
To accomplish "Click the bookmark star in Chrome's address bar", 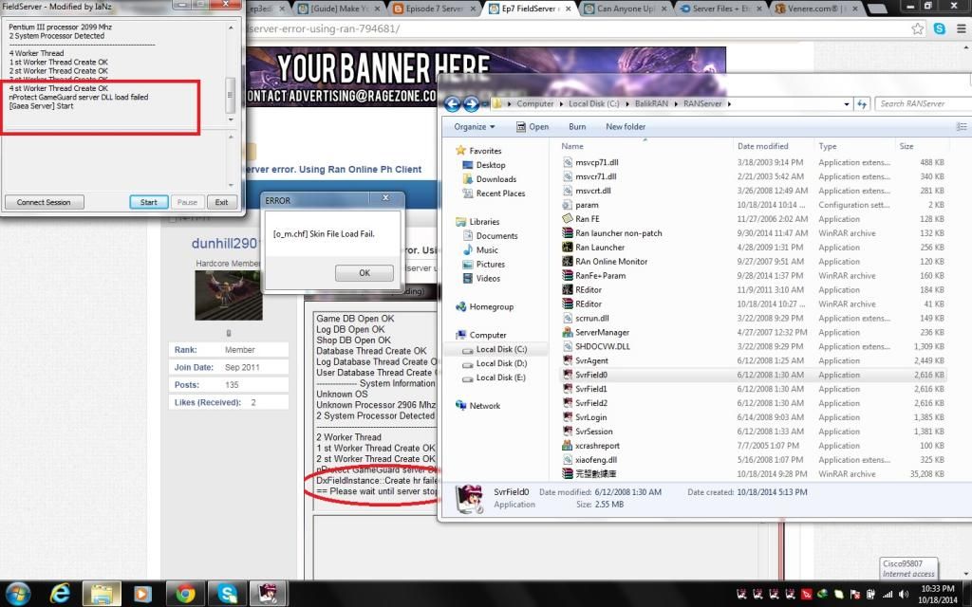I will (916, 28).
